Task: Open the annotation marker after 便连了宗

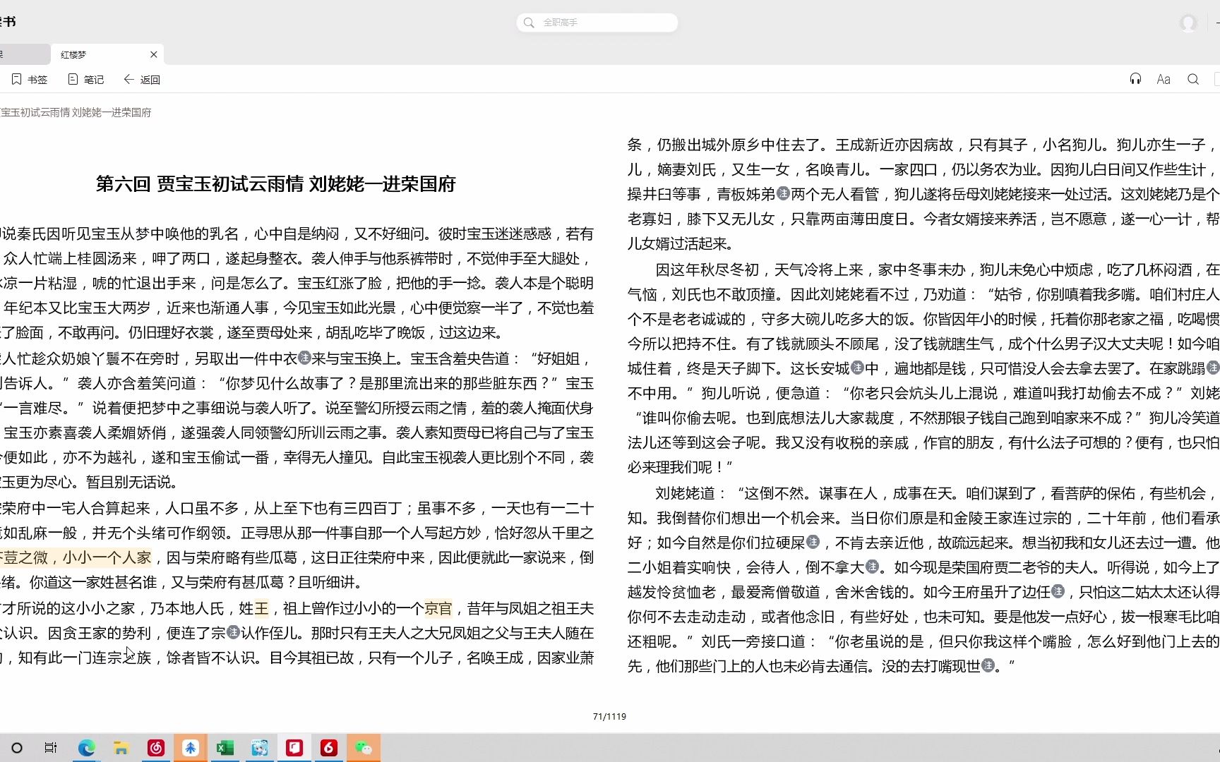Action: [234, 632]
